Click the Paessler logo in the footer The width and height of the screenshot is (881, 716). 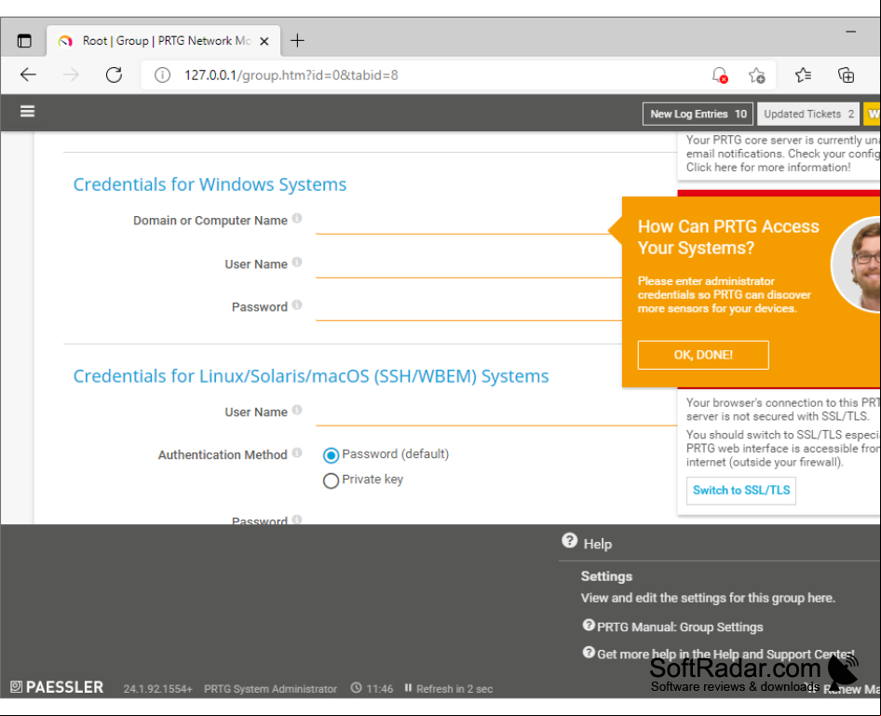click(x=57, y=687)
